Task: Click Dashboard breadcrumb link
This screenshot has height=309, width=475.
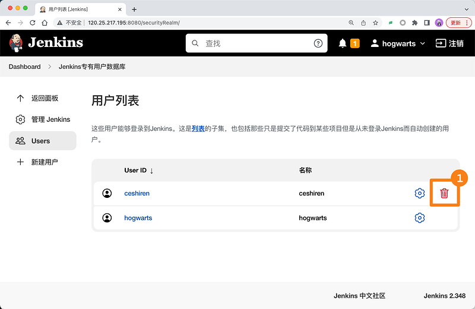Action: pyautogui.click(x=24, y=67)
